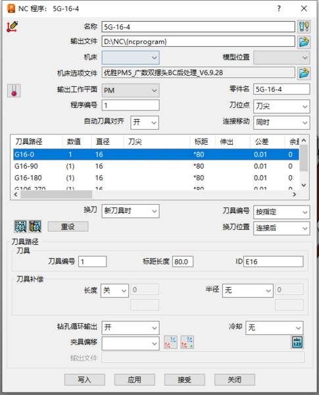Click the second fixture offset icon with green plus
Image resolution: width=319 pixels, height=395 pixels.
[187, 342]
